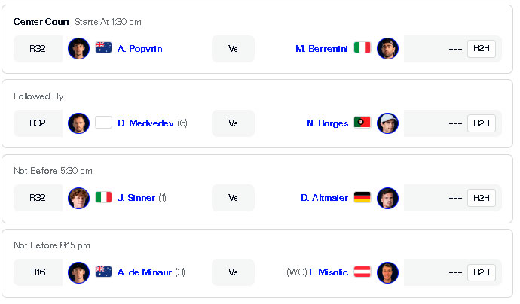View H2H for Sinner vs Altmaier
This screenshot has height=304, width=520.
click(481, 198)
